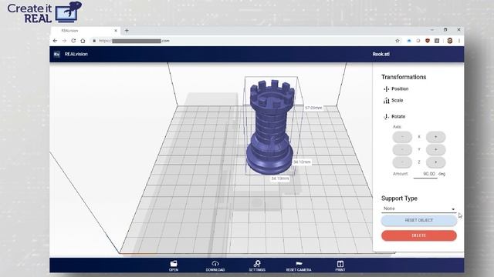The image size is (494, 277).
Task: Rotate plus on the Z axis
Action: point(435,162)
